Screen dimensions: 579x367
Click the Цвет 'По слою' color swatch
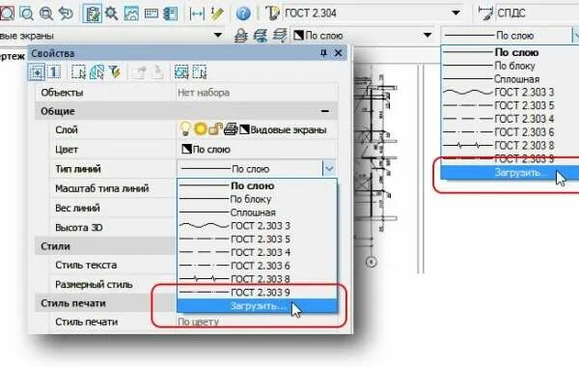(186, 149)
